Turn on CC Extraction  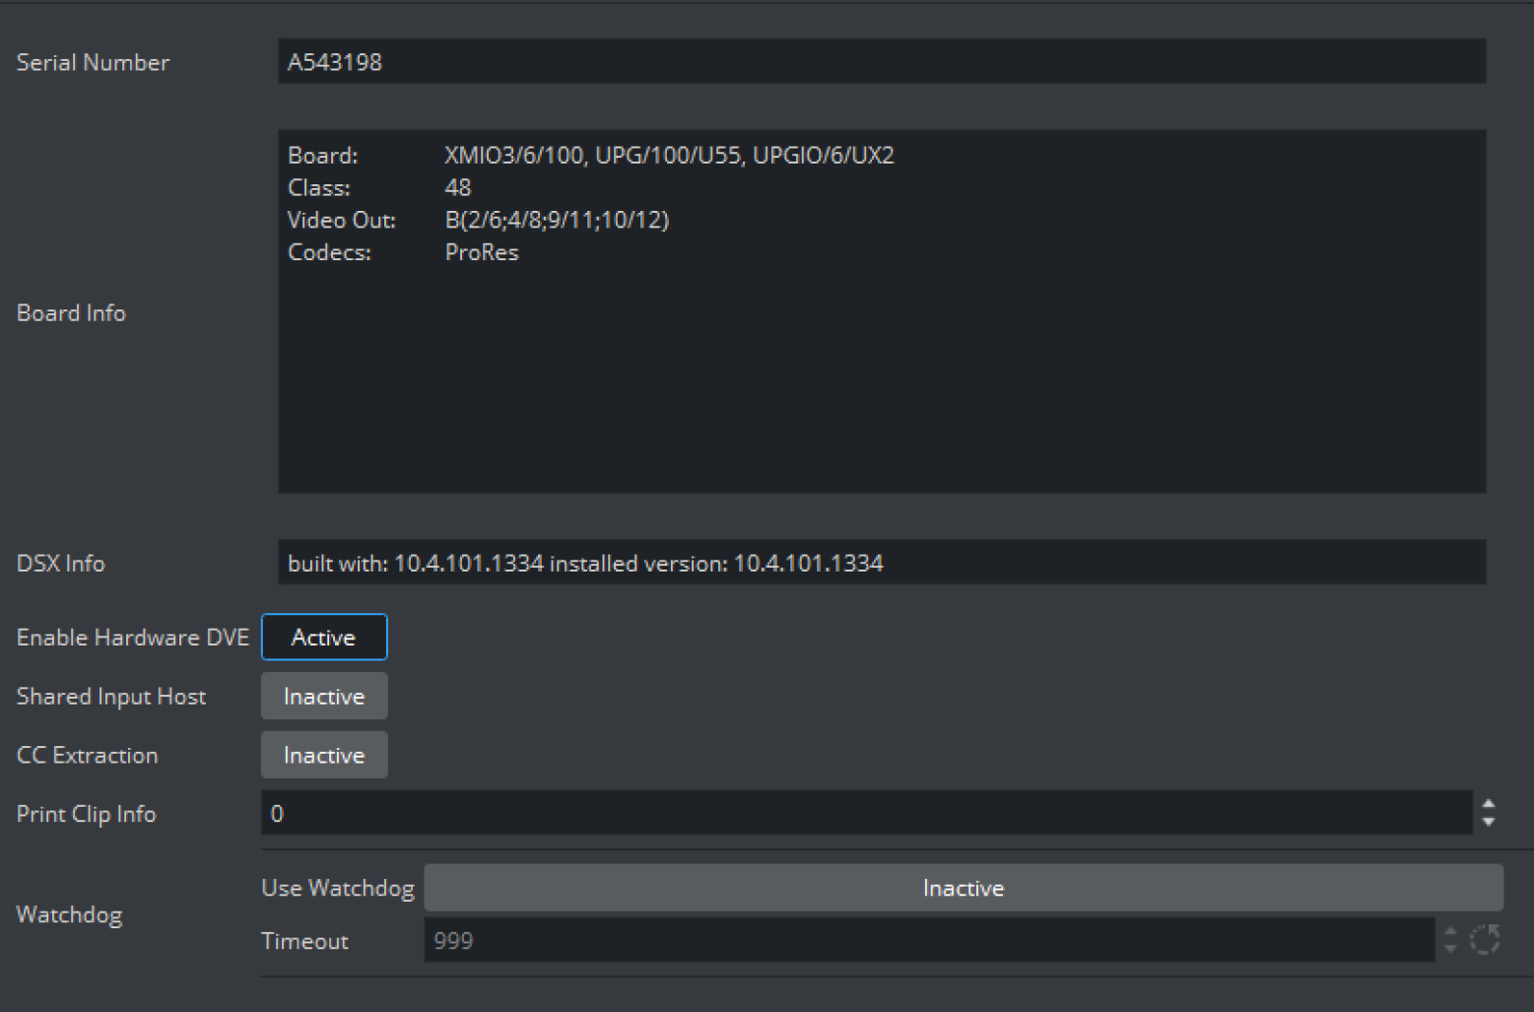coord(324,755)
